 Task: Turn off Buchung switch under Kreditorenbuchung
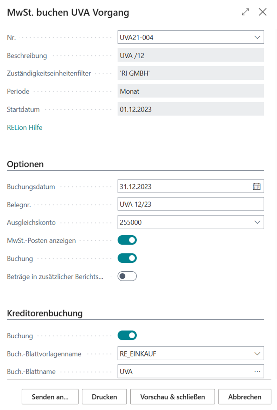[127, 335]
